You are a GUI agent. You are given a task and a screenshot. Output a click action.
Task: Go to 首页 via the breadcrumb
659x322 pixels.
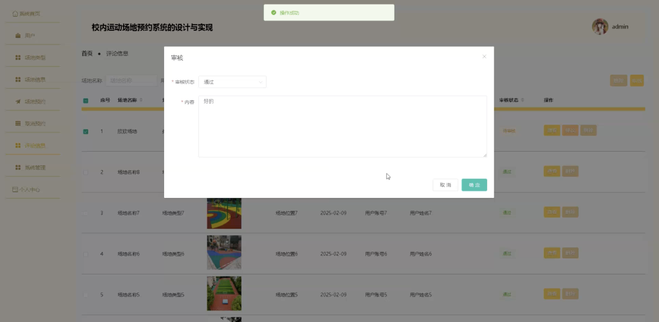87,53
